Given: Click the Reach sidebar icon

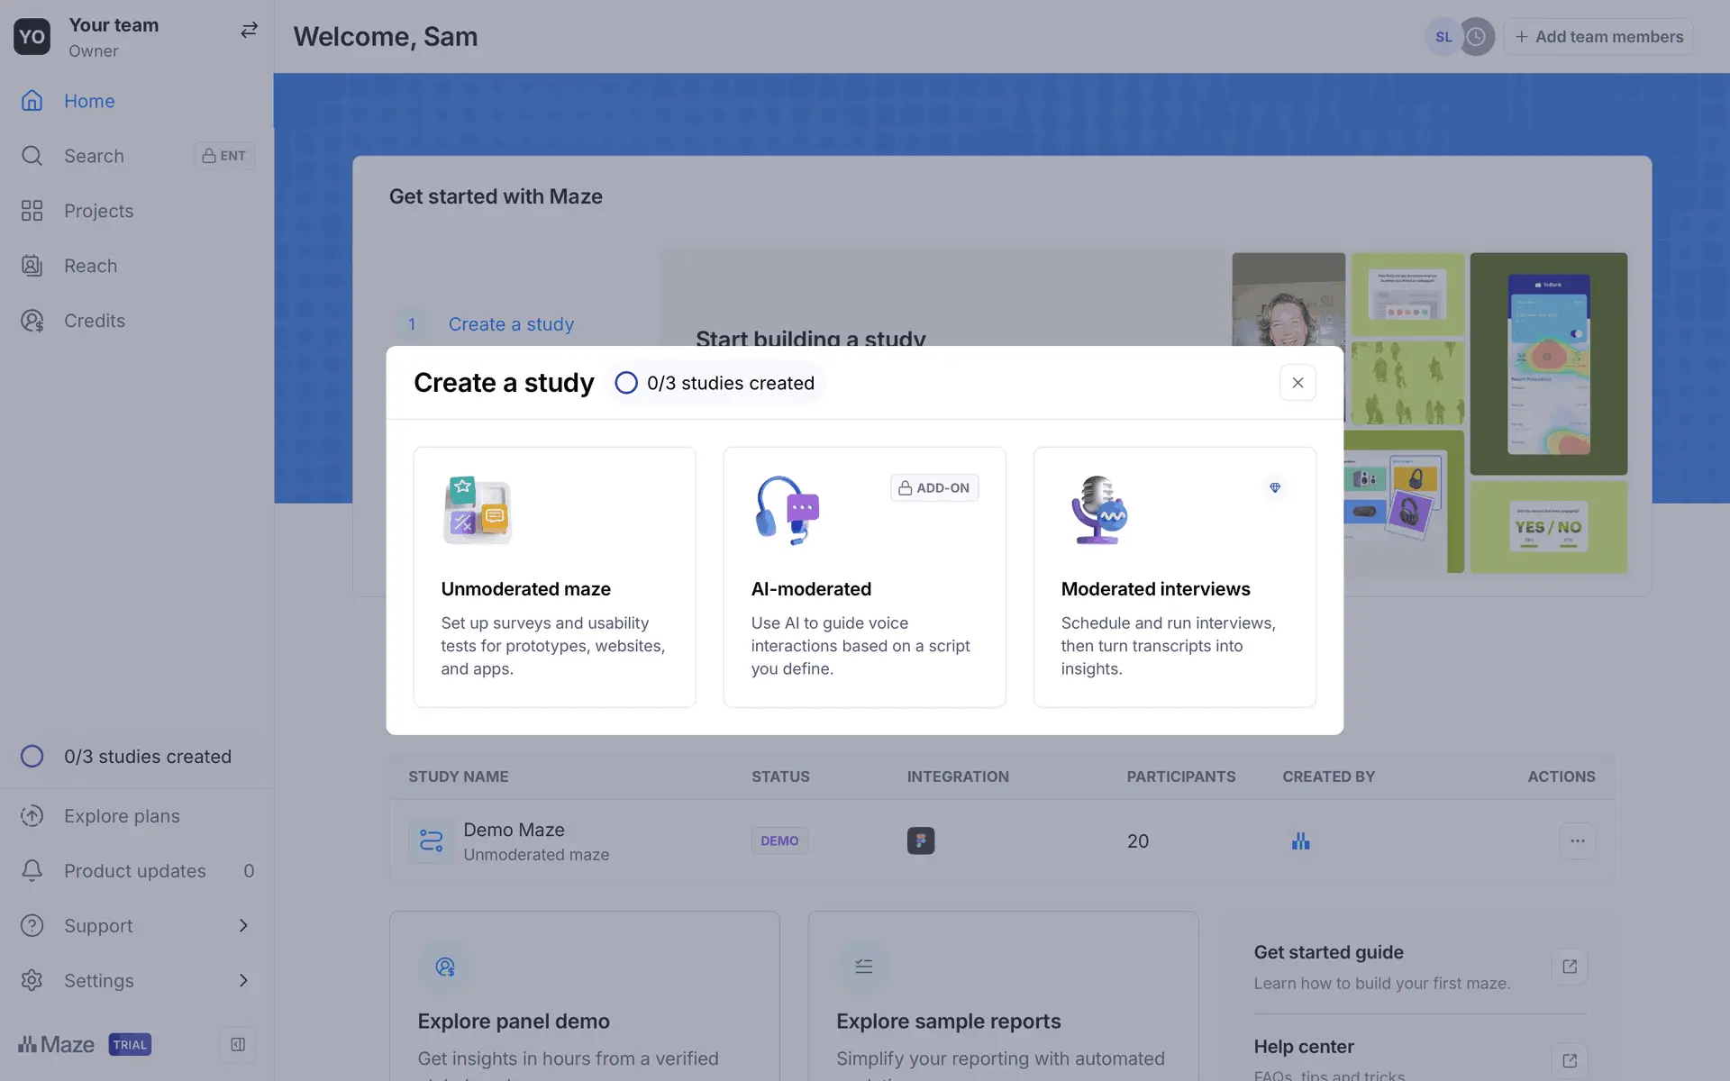Looking at the screenshot, I should [x=32, y=266].
